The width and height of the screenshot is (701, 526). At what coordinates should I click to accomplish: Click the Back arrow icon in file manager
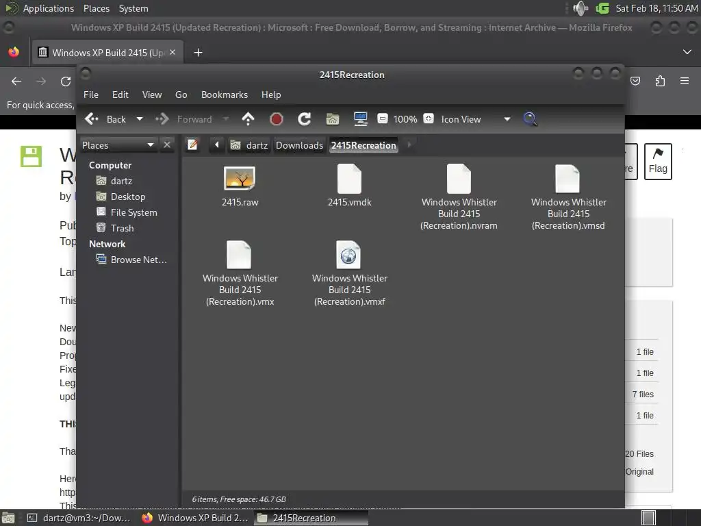click(92, 119)
